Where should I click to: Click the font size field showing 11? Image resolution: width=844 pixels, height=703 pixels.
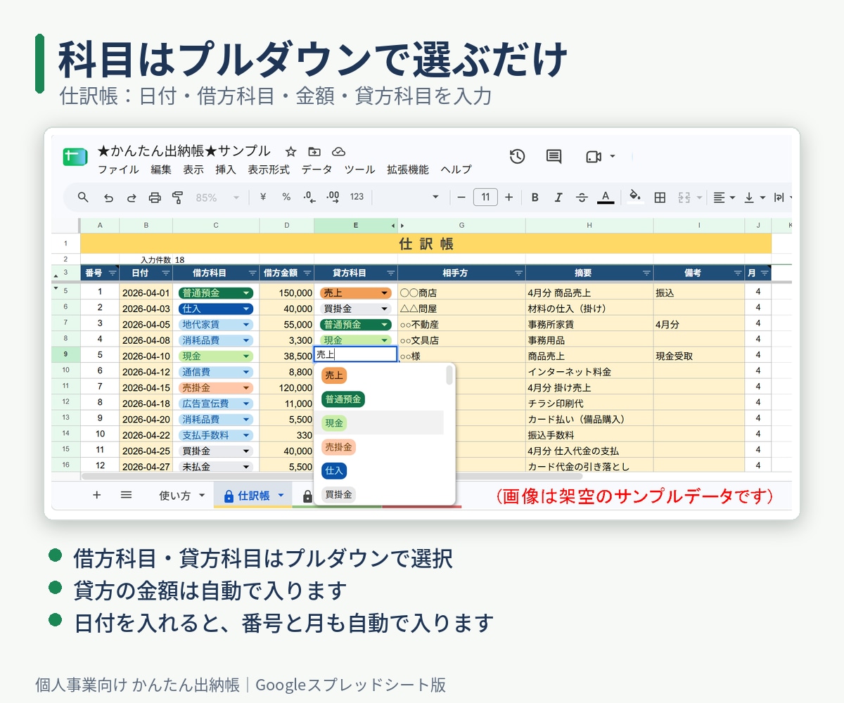click(485, 198)
